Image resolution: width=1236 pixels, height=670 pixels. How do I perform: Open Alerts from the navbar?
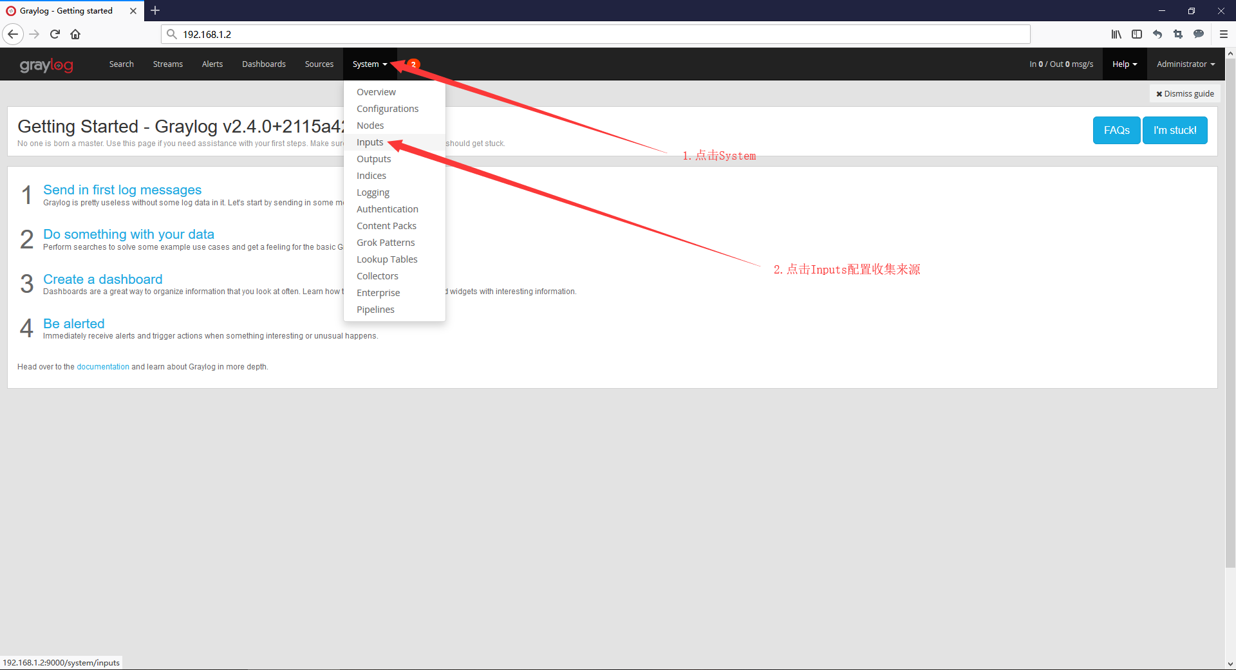point(212,64)
